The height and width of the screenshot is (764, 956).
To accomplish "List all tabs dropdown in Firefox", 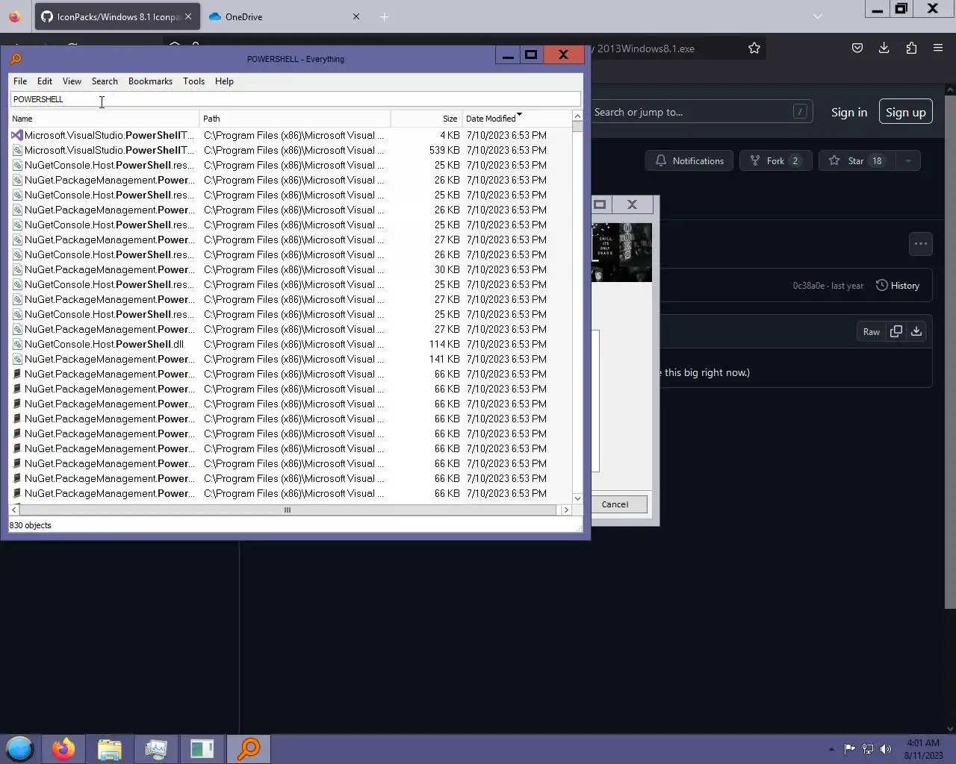I will coord(818,16).
